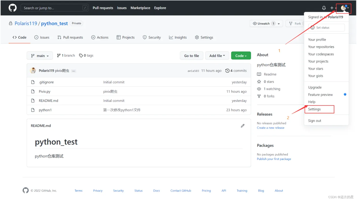The image size is (357, 201).
Task: Open the notifications bell
Action: pos(324,8)
